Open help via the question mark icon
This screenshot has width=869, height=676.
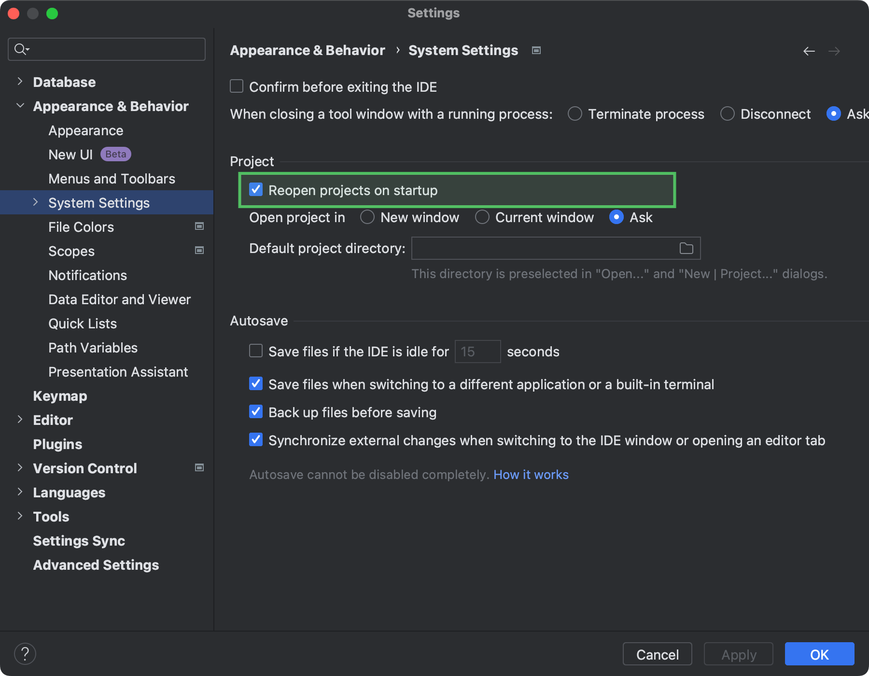click(x=25, y=653)
